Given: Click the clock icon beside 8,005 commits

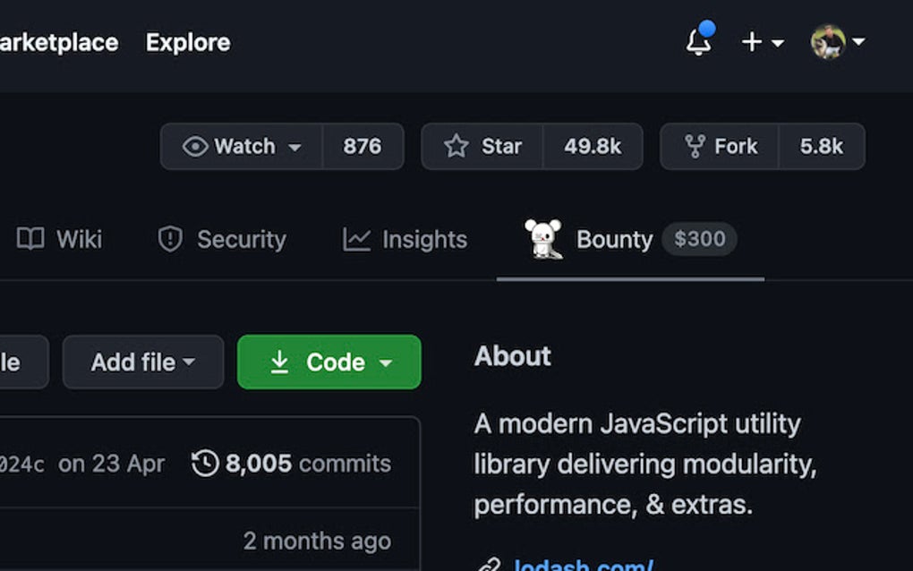Looking at the screenshot, I should click(x=206, y=464).
